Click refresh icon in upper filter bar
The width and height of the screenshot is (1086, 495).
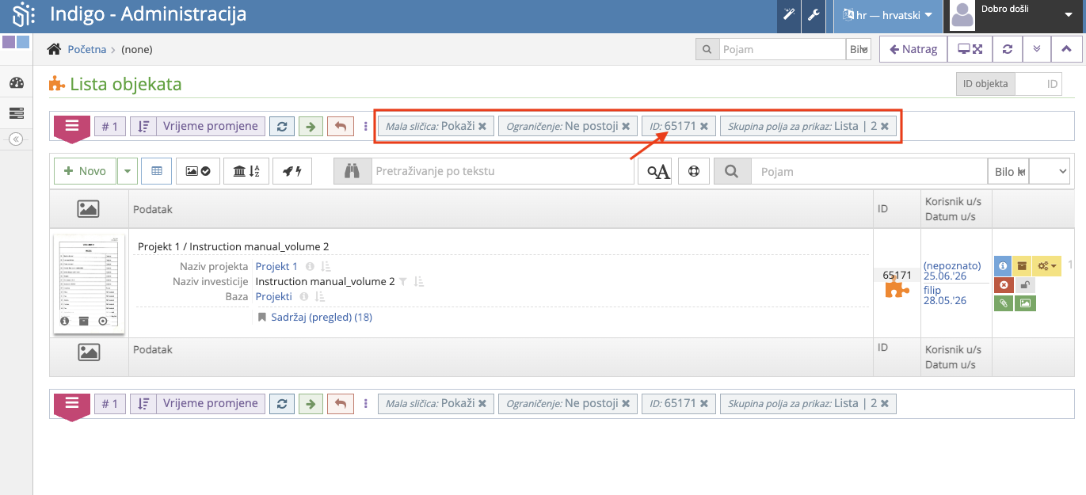coord(282,126)
